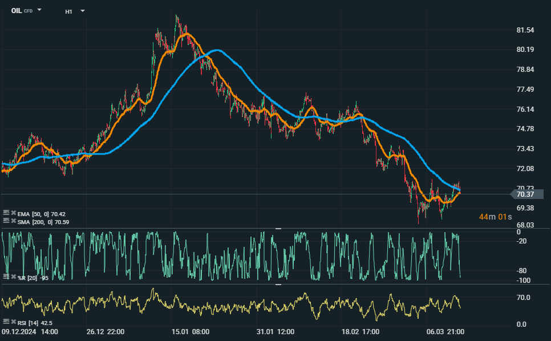Click the 77.49 price axis label
This screenshot has width=551, height=341.
click(x=525, y=90)
